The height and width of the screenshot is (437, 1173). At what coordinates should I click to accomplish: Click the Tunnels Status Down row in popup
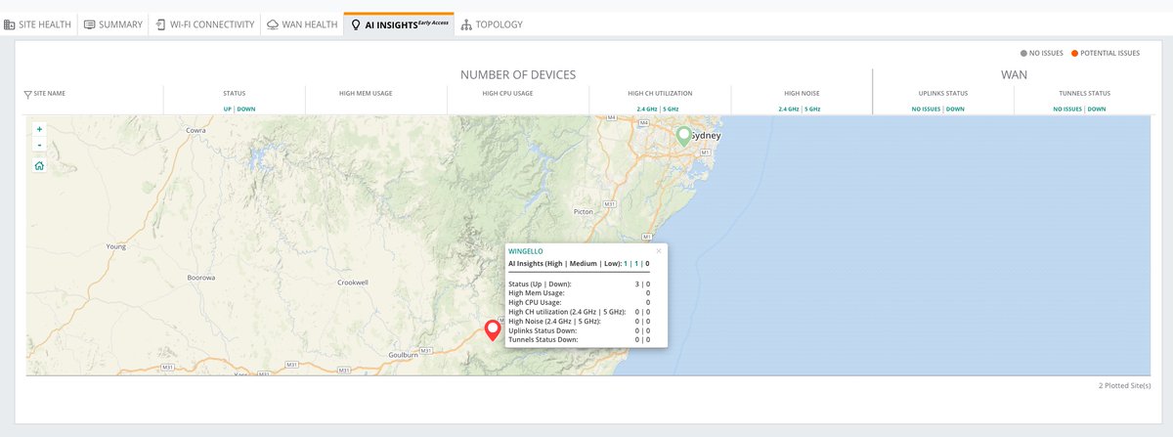point(580,339)
